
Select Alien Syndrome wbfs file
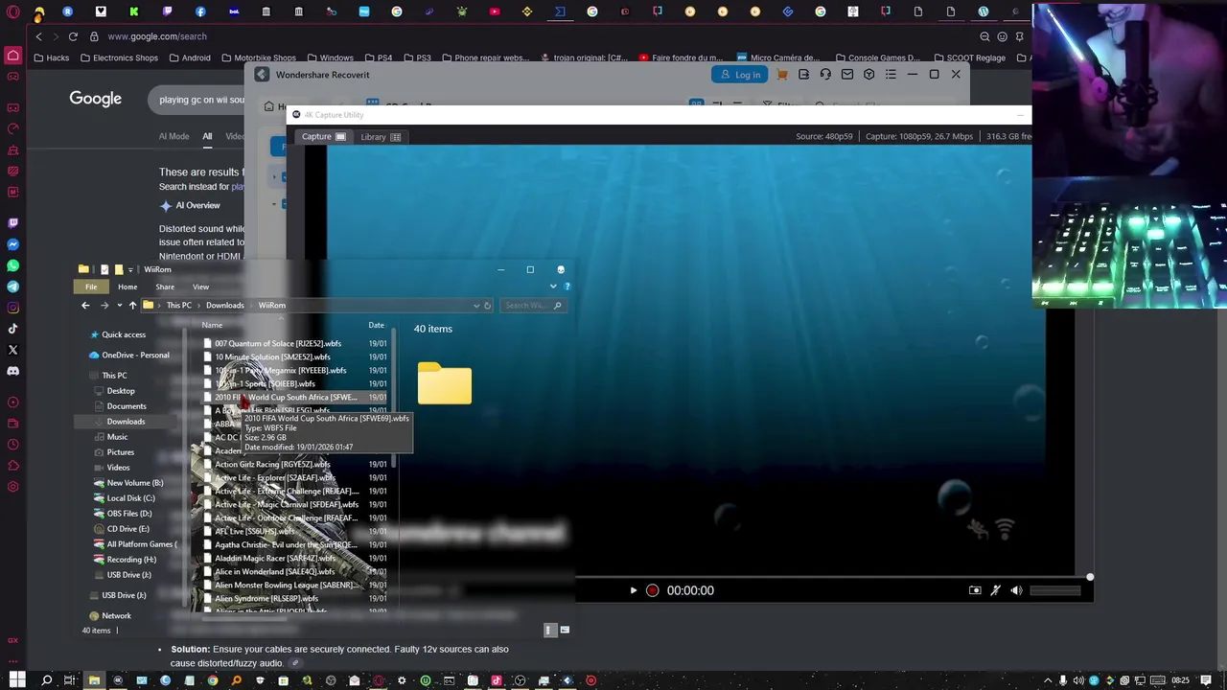point(266,598)
